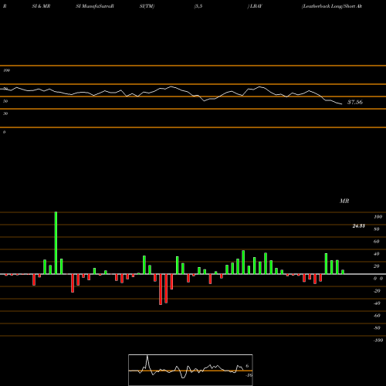
Task: Click the MR panel title
Action: [344, 201]
